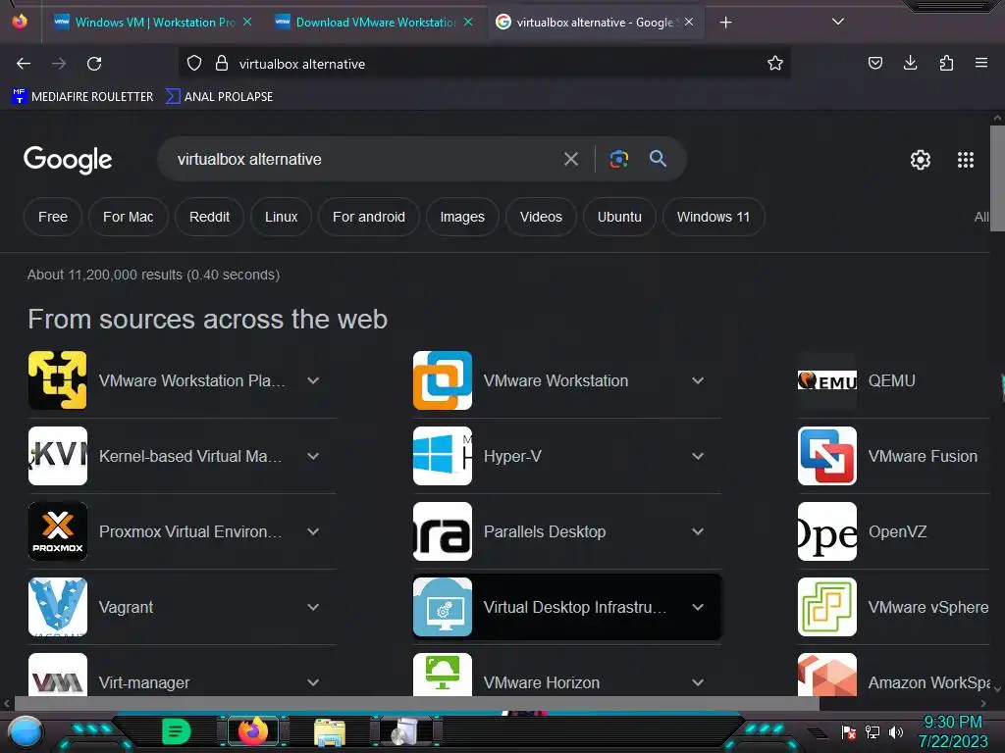Expand the VMware Workstation Player entry
Screen dimensions: 1005x753
click(313, 380)
